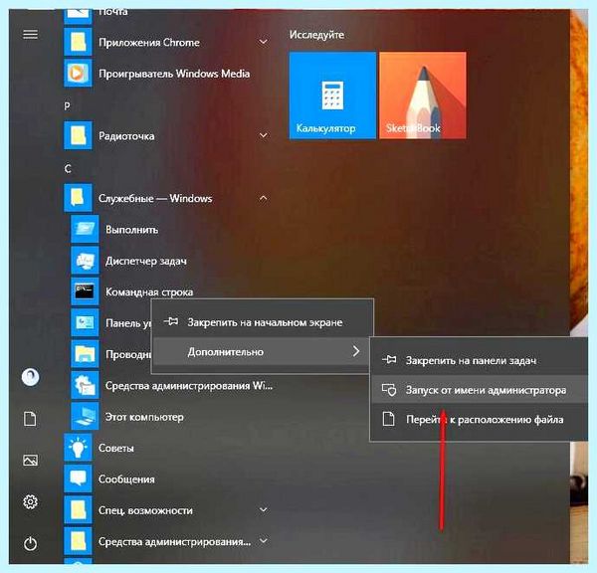This screenshot has width=597, height=573.
Task: Click the Командная строка icon
Action: [x=85, y=291]
